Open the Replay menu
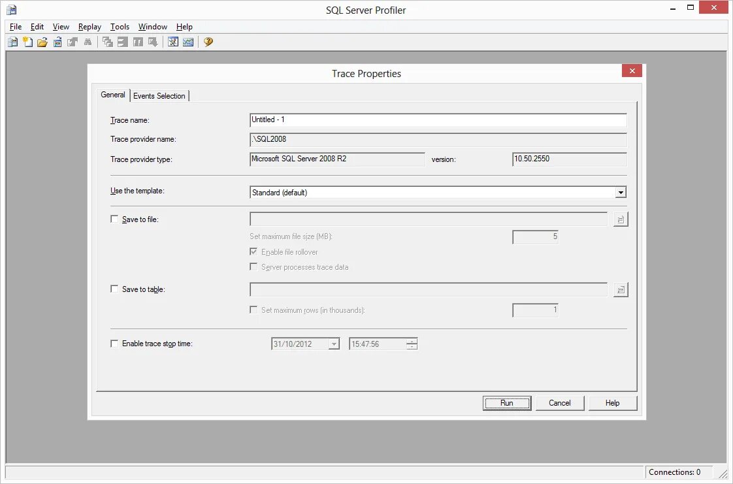Screen dimensions: 733x484 click(x=90, y=27)
